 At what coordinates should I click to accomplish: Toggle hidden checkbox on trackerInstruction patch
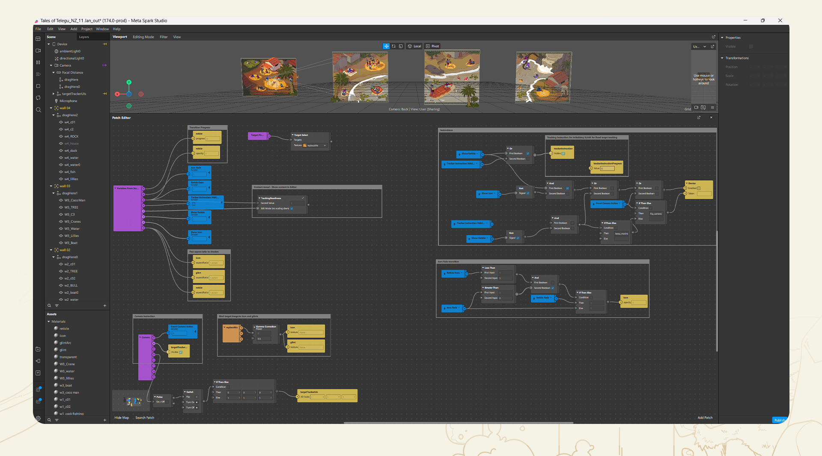tap(563, 154)
